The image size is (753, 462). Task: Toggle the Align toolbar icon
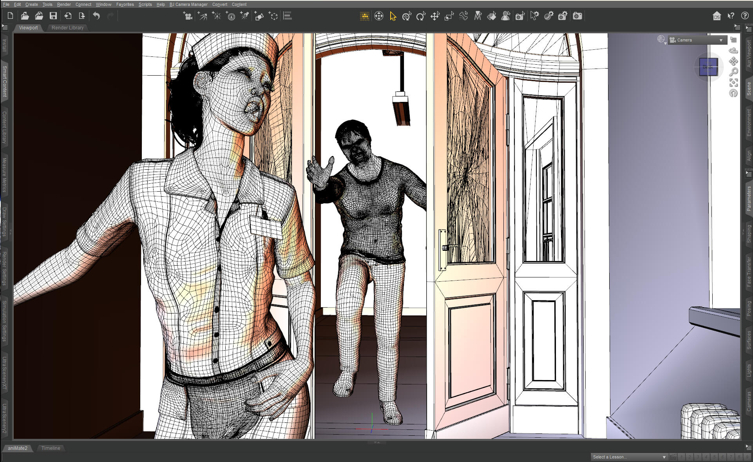point(288,16)
